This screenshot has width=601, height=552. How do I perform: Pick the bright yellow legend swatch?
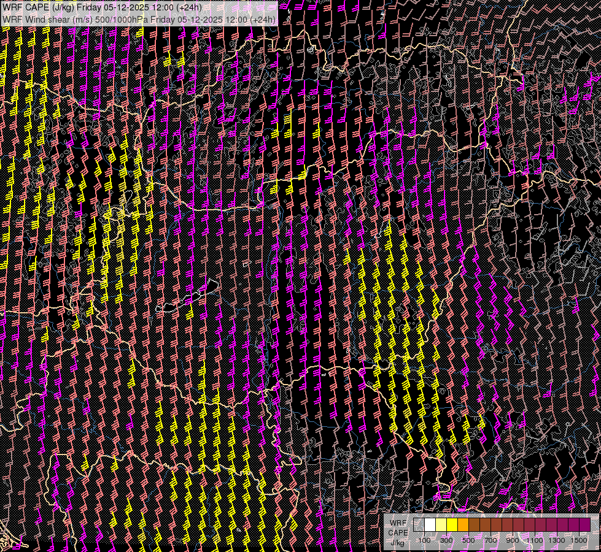pyautogui.click(x=452, y=525)
